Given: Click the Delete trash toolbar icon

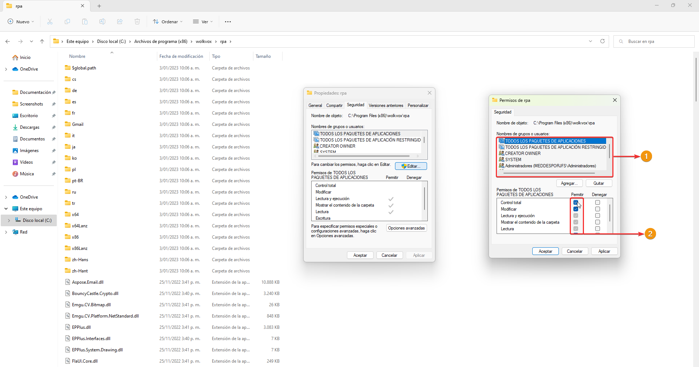Looking at the screenshot, I should pyautogui.click(x=137, y=22).
